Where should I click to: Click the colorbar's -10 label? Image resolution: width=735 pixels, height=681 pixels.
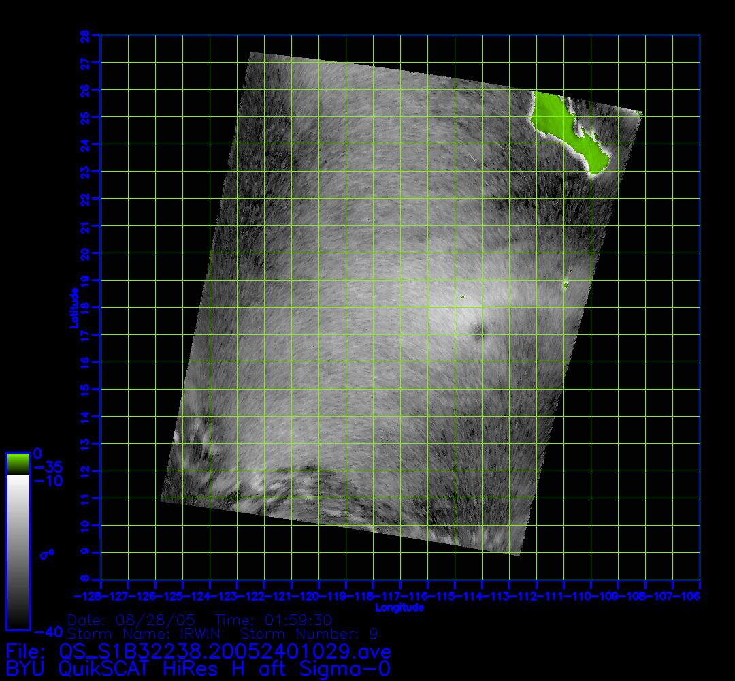coord(48,481)
